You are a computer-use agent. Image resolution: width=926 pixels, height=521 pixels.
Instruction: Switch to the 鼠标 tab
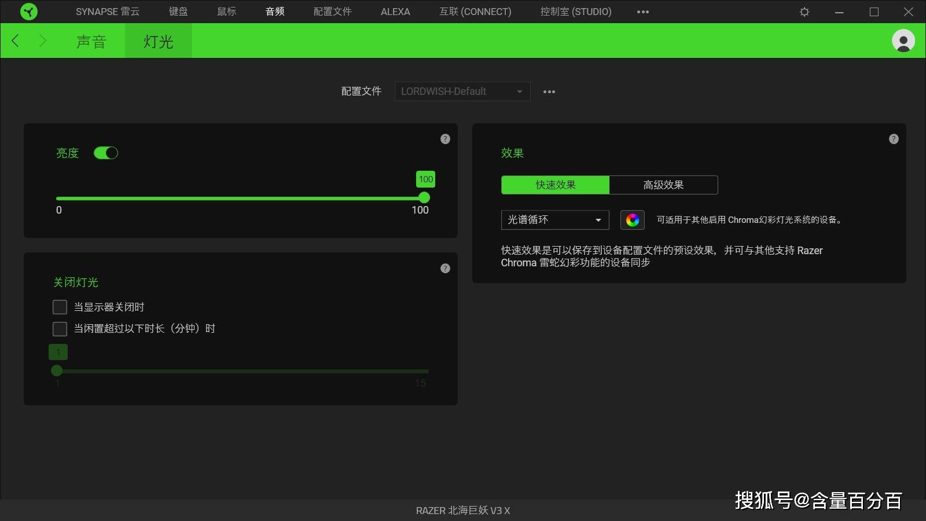(226, 12)
